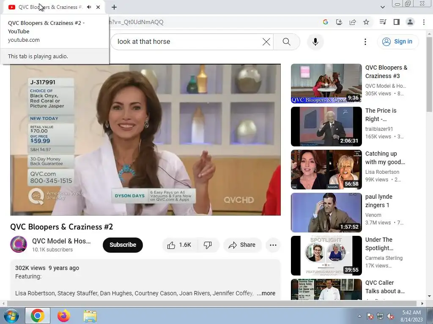
Task: Click the Google icon in the address bar
Action: [x=326, y=22]
